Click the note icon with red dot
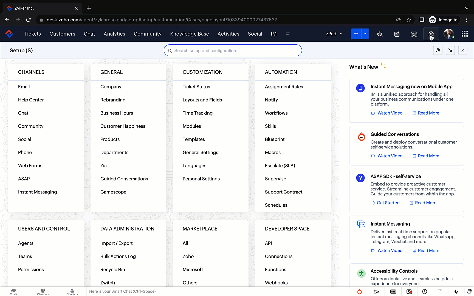The width and height of the screenshot is (474, 296). [409, 291]
